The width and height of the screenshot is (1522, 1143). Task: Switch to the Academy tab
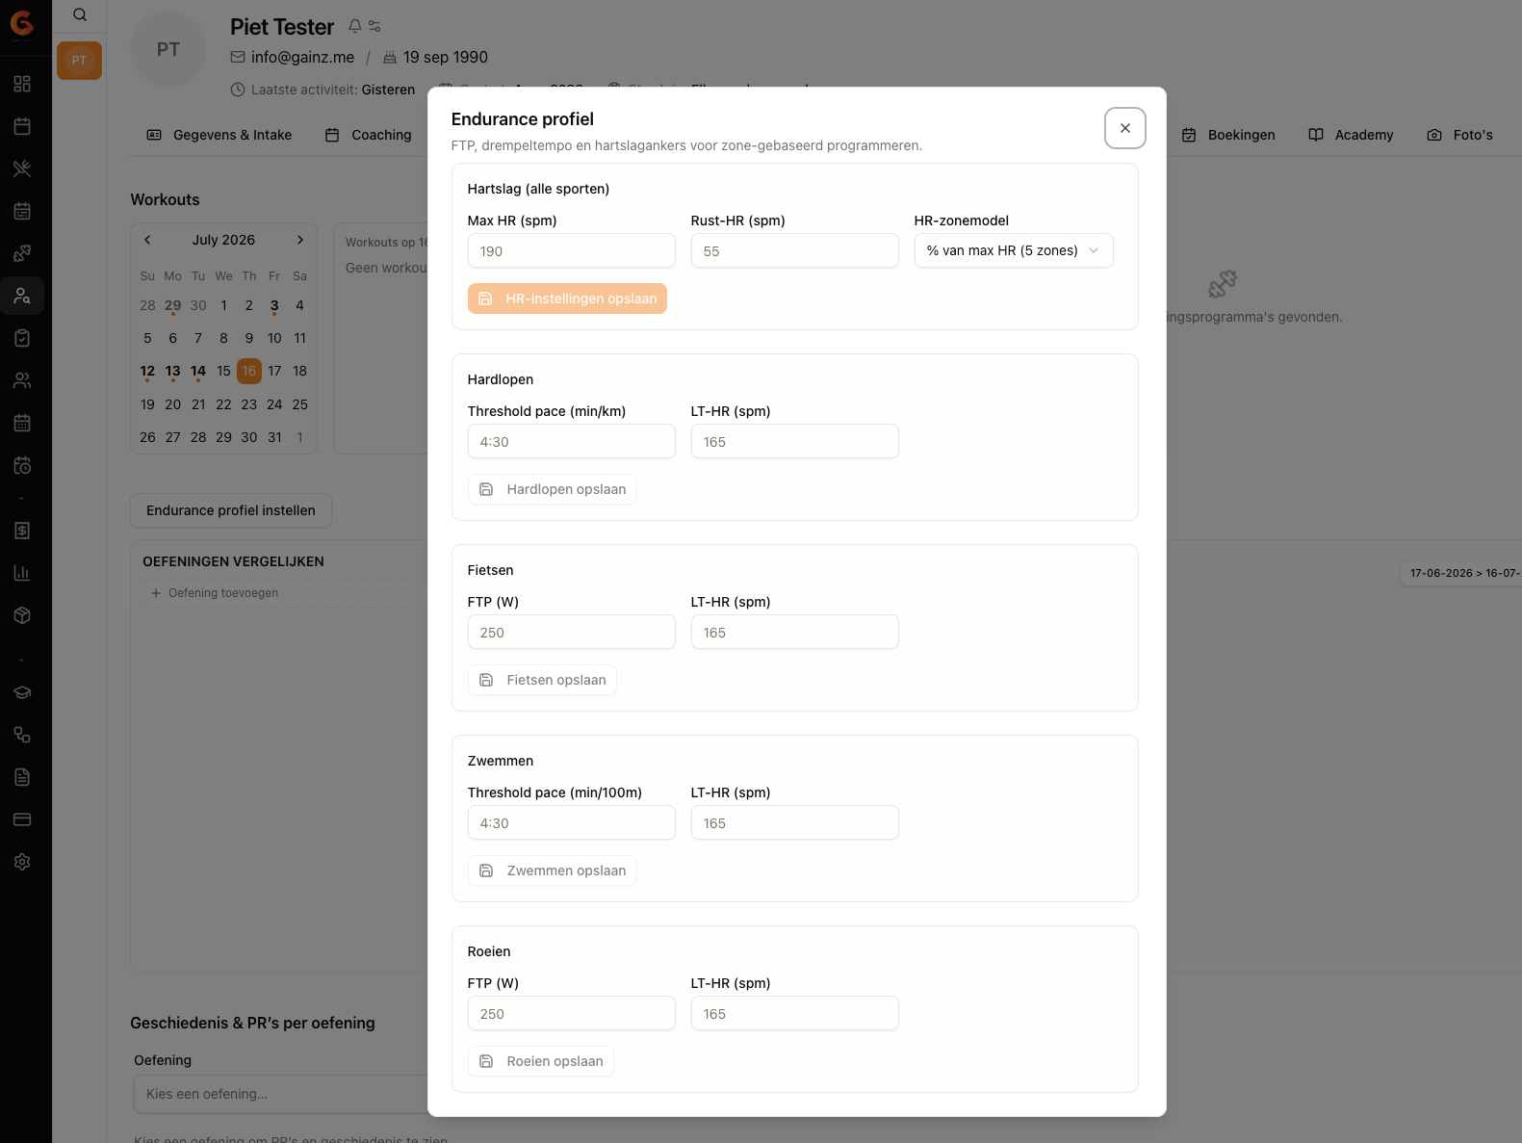(x=1352, y=135)
